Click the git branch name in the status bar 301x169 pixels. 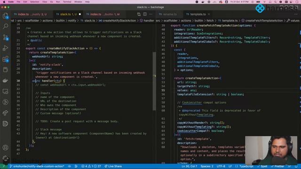coord(37,166)
